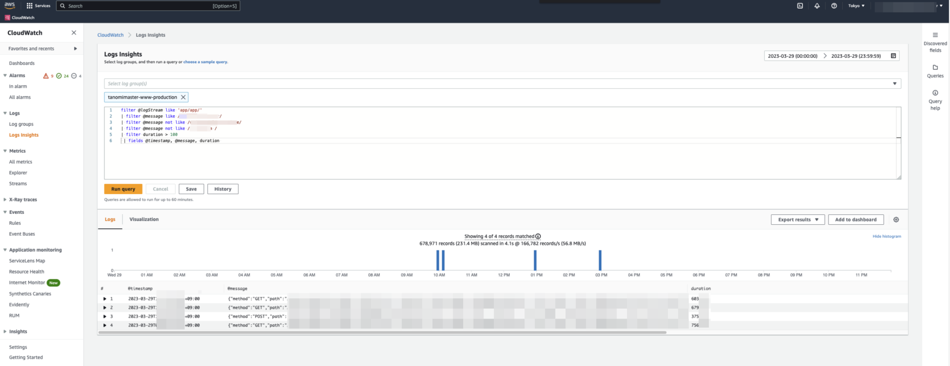Open the Tokyo region dropdown
950x366 pixels.
pos(856,6)
